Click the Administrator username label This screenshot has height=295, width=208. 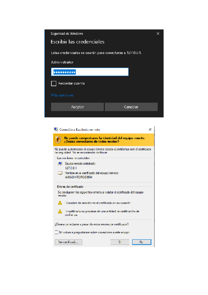(62, 62)
